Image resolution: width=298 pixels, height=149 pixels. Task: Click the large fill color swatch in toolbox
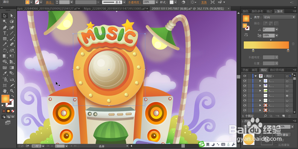point(5,99)
